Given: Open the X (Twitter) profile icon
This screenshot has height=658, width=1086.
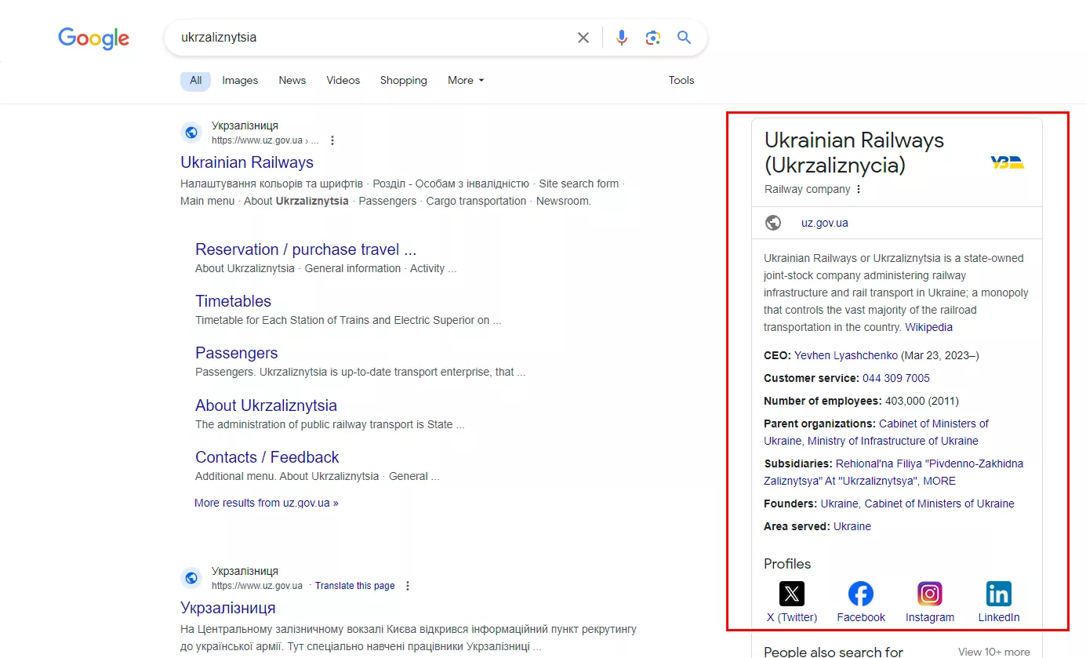Looking at the screenshot, I should (x=792, y=594).
